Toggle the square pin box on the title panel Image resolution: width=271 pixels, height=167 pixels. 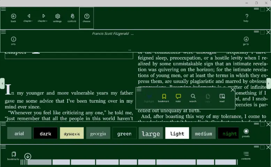click(x=262, y=32)
